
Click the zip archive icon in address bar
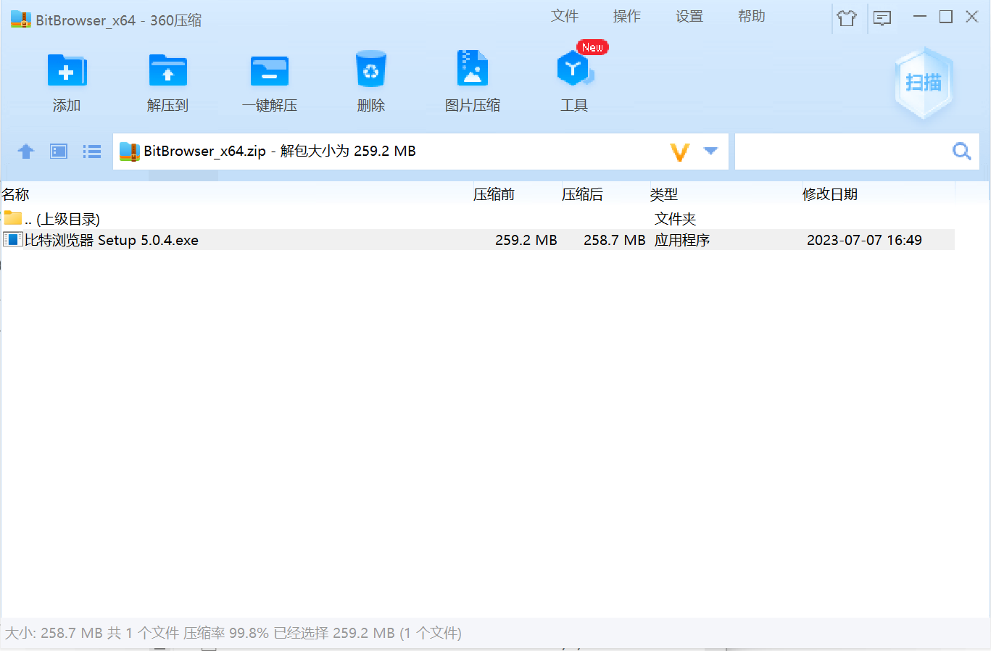(129, 151)
